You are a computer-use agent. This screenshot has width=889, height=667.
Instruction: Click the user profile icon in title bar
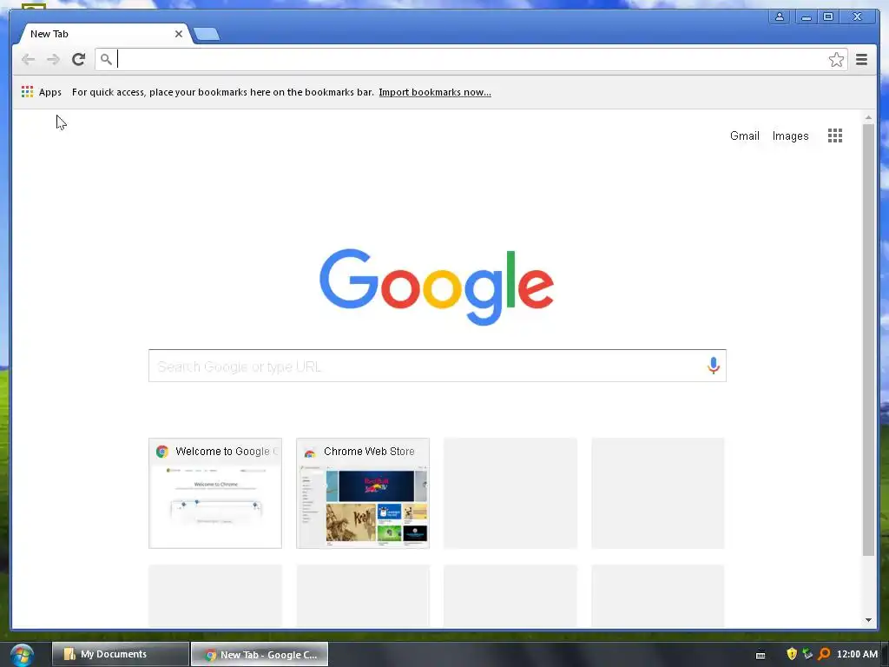pyautogui.click(x=780, y=17)
